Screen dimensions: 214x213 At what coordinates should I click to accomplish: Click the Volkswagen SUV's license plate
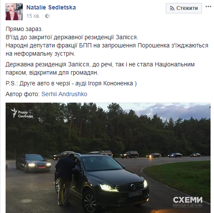pos(135,194)
